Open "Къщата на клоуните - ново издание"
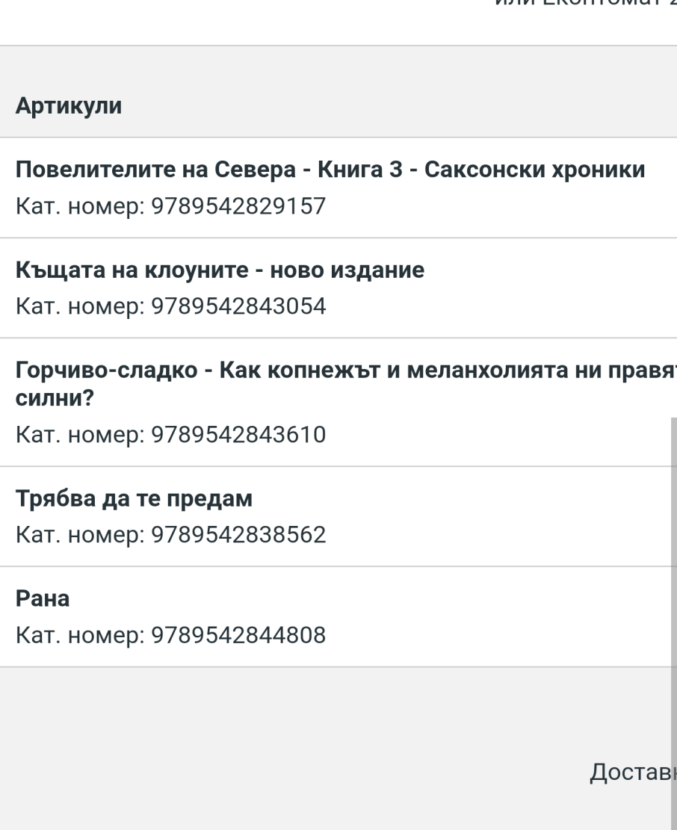This screenshot has height=830, width=677. click(220, 270)
